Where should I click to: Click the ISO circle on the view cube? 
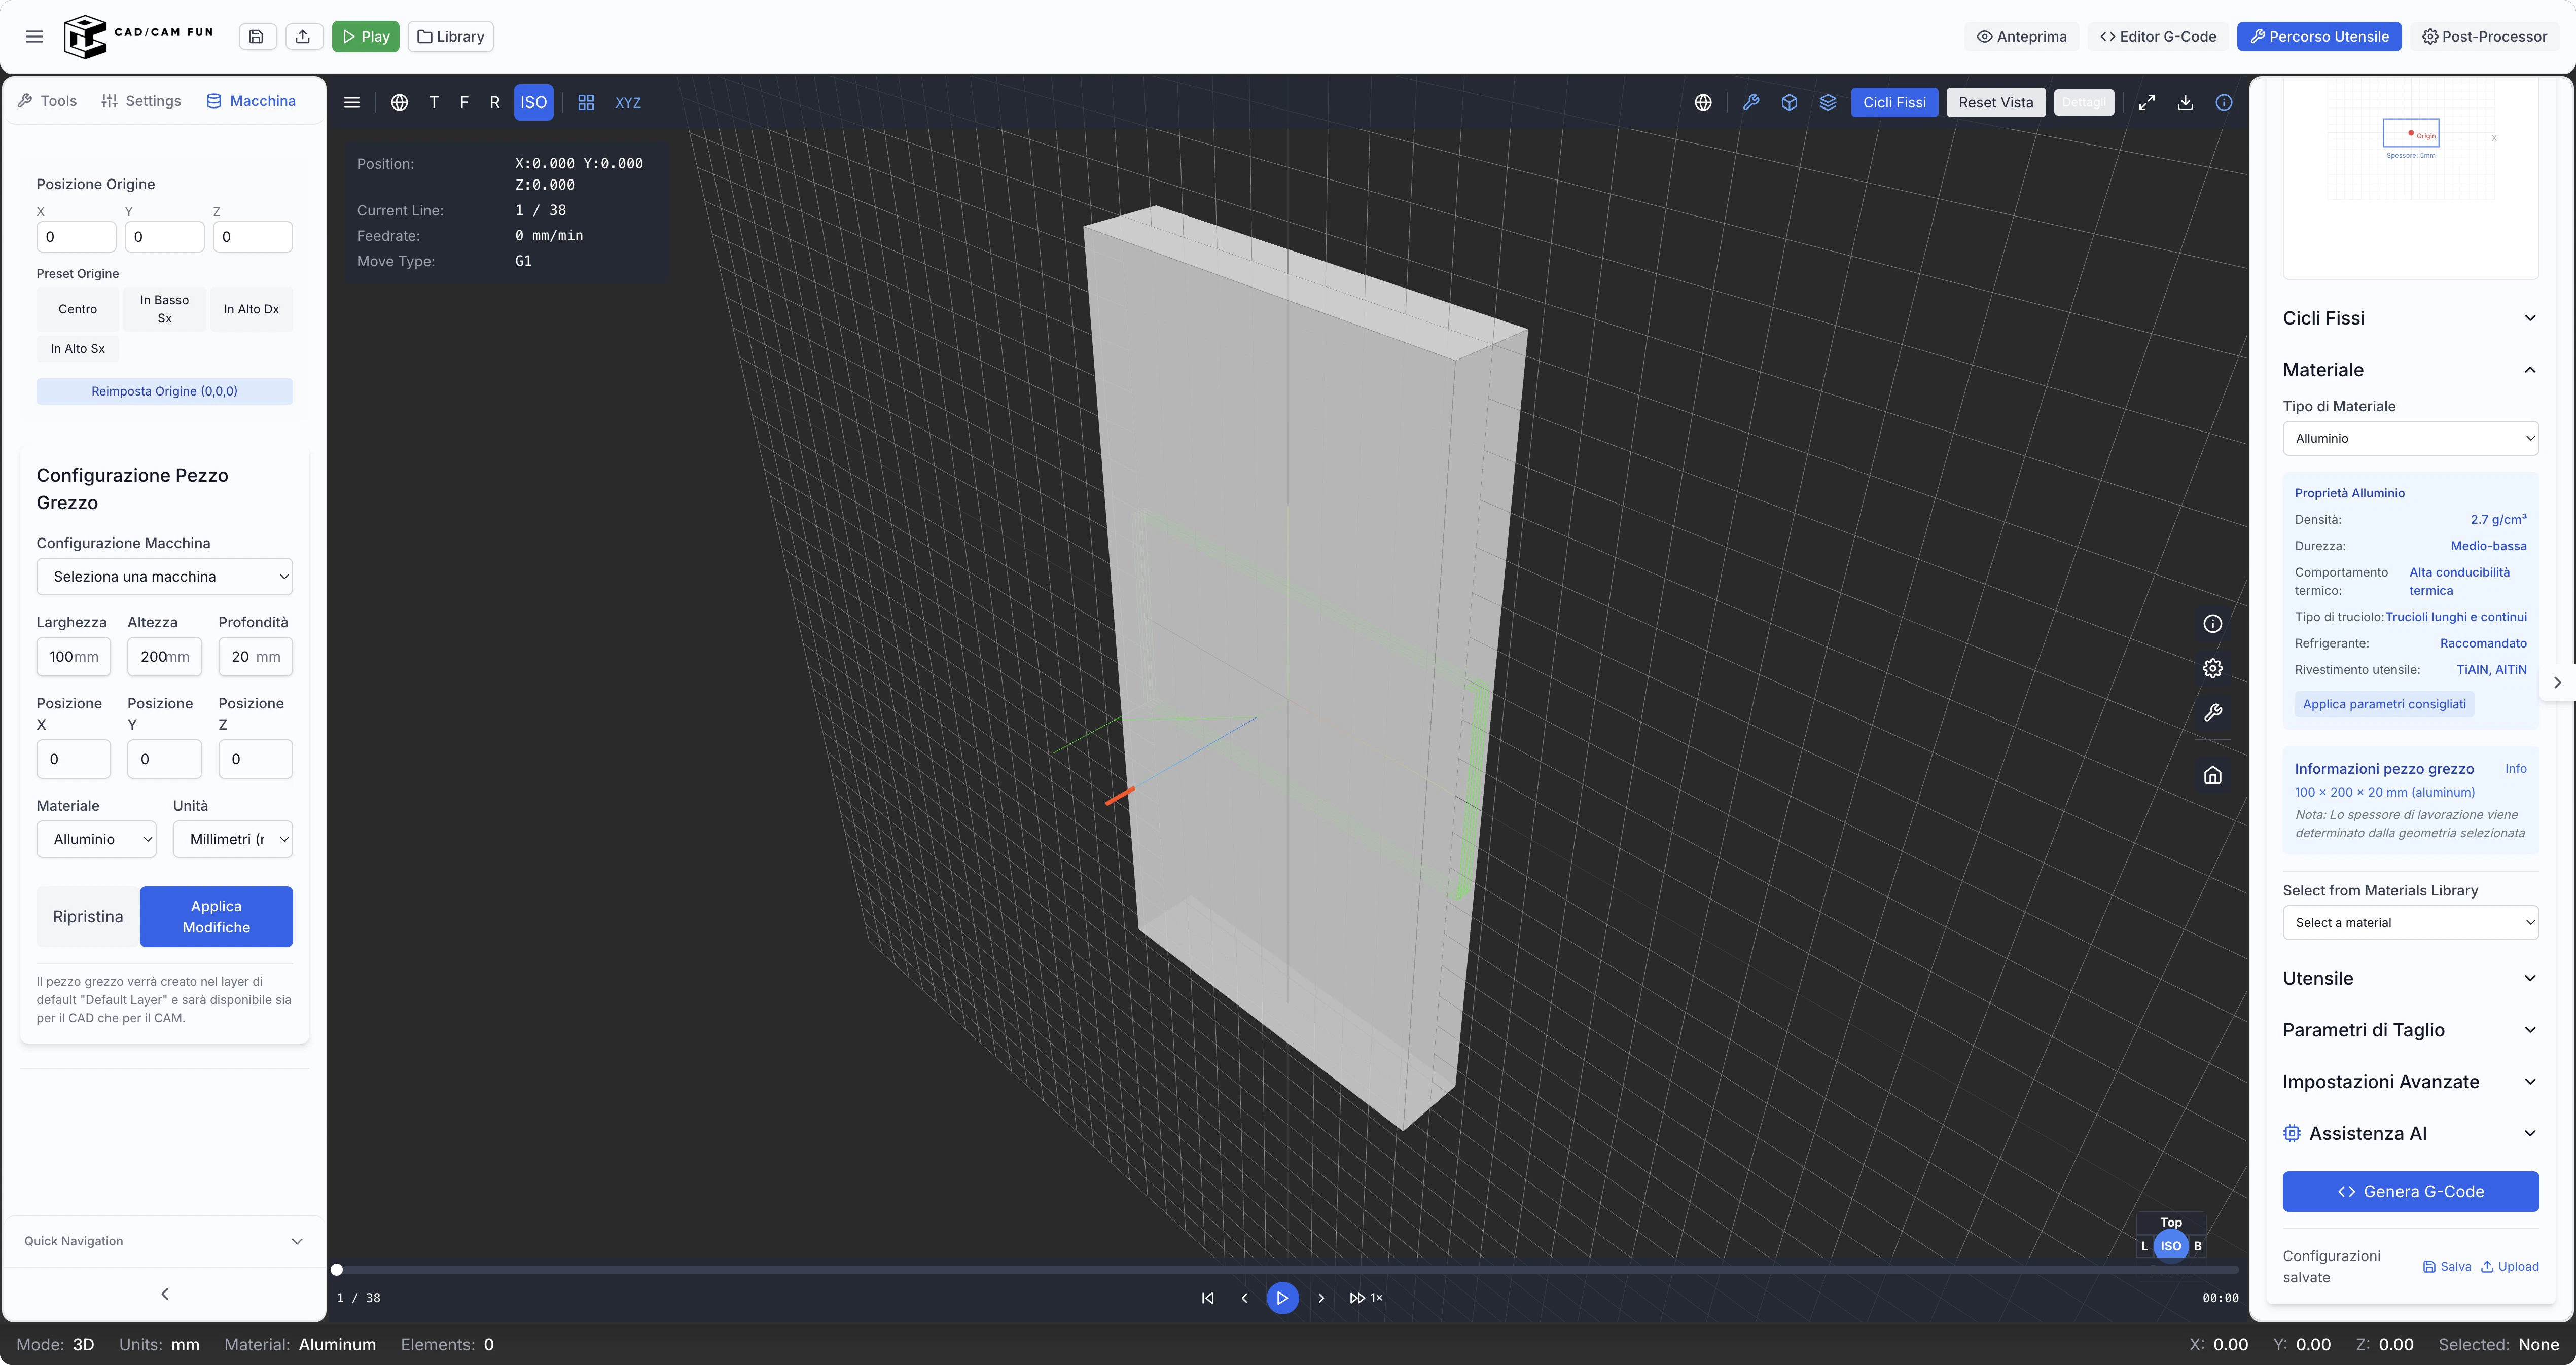tap(2171, 1246)
